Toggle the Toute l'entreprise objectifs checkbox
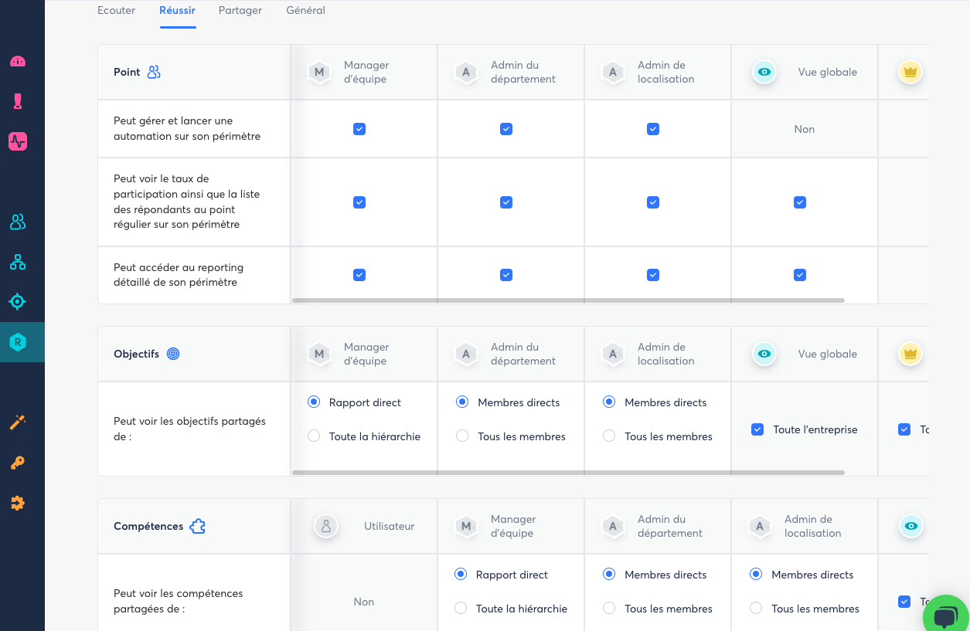 758,429
